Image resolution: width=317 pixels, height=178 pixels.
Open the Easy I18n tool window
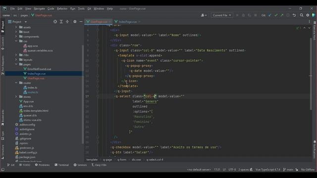coord(99,165)
